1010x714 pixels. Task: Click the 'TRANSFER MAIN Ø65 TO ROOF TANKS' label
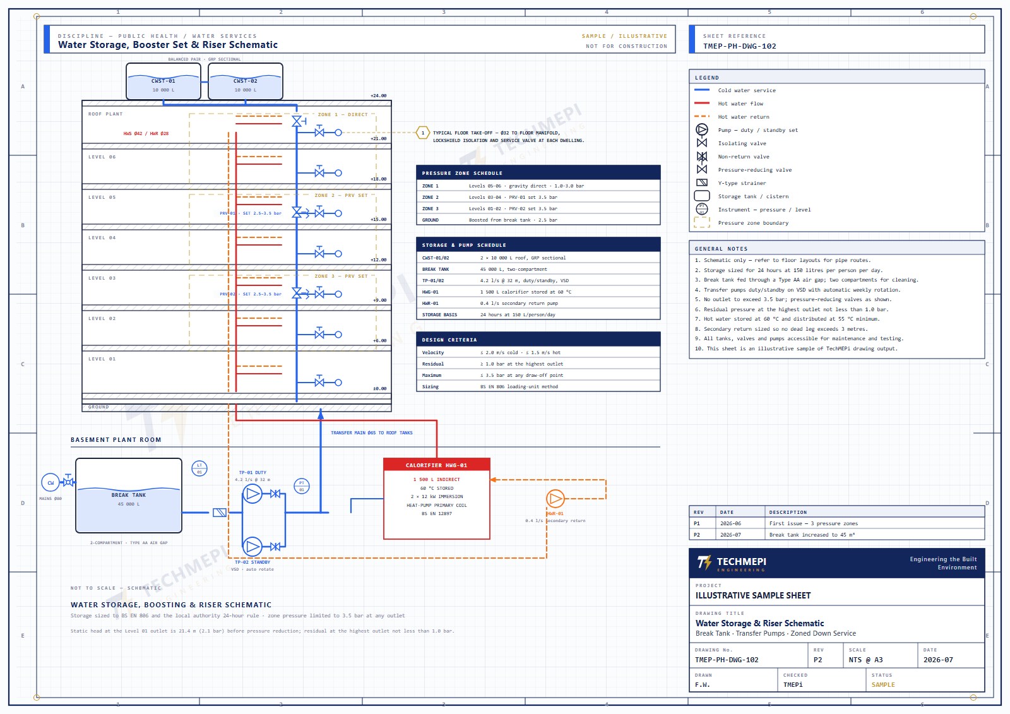tap(372, 433)
